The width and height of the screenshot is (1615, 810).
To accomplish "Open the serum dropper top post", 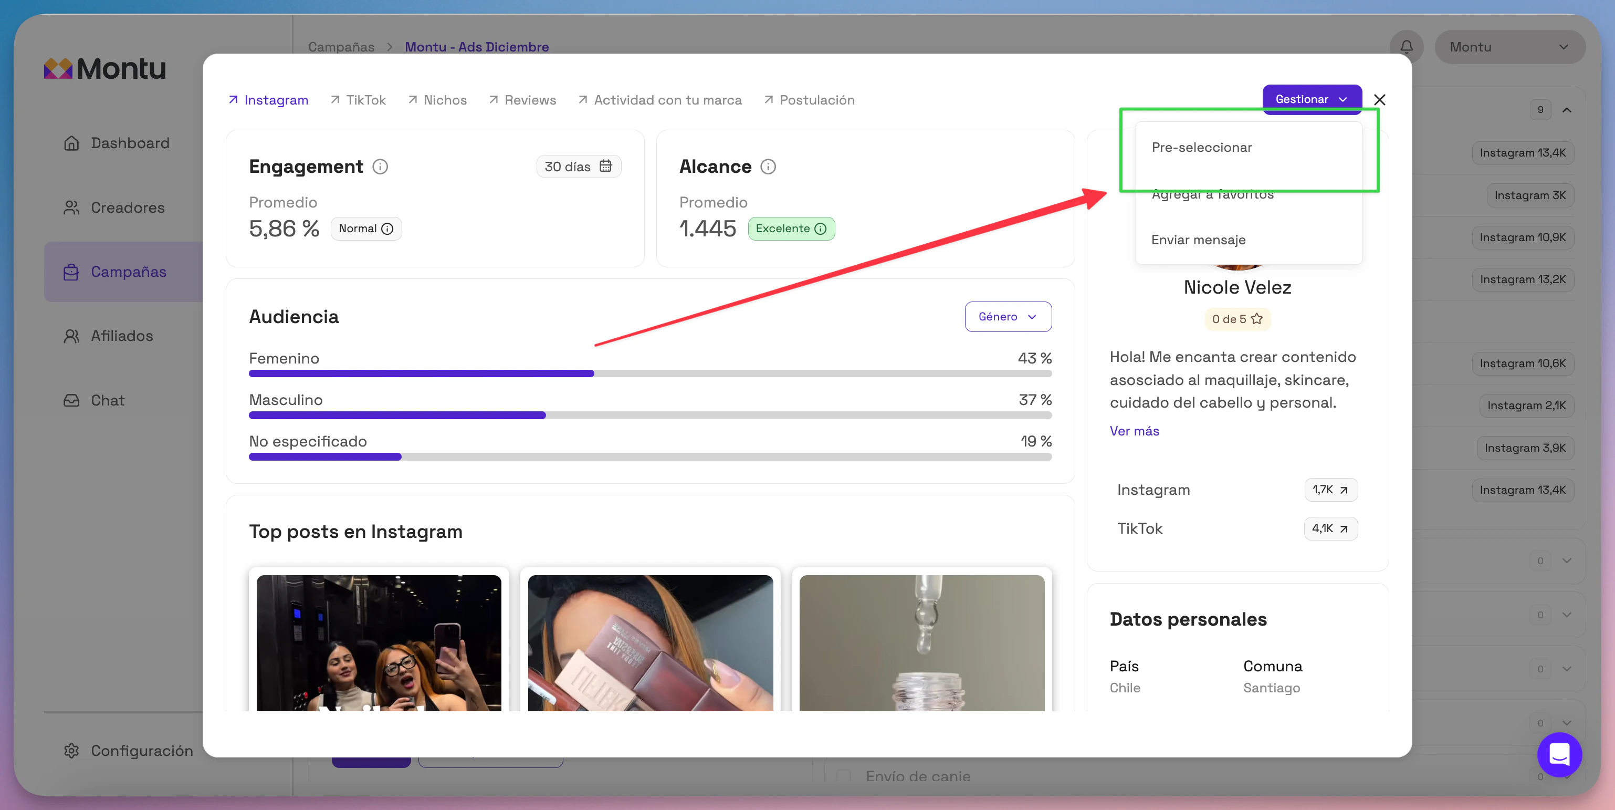I will (921, 642).
